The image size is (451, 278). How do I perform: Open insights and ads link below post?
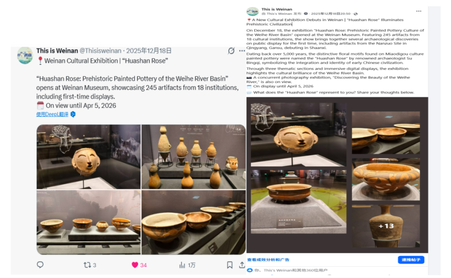268,260
